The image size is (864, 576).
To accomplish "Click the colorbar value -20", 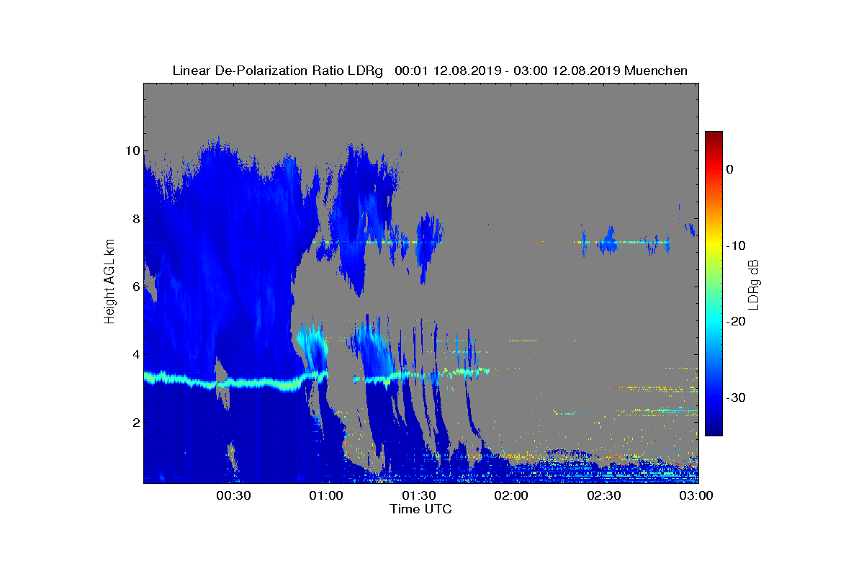I will [x=737, y=322].
